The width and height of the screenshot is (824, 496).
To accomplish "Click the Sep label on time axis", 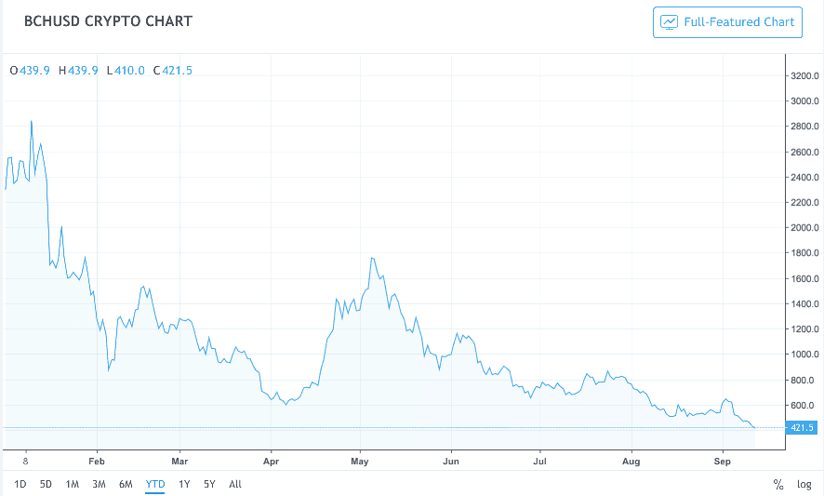I will [722, 462].
